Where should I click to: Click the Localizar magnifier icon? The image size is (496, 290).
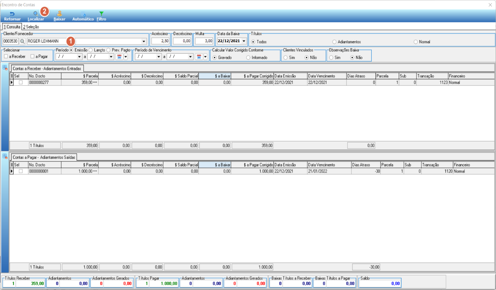36,13
